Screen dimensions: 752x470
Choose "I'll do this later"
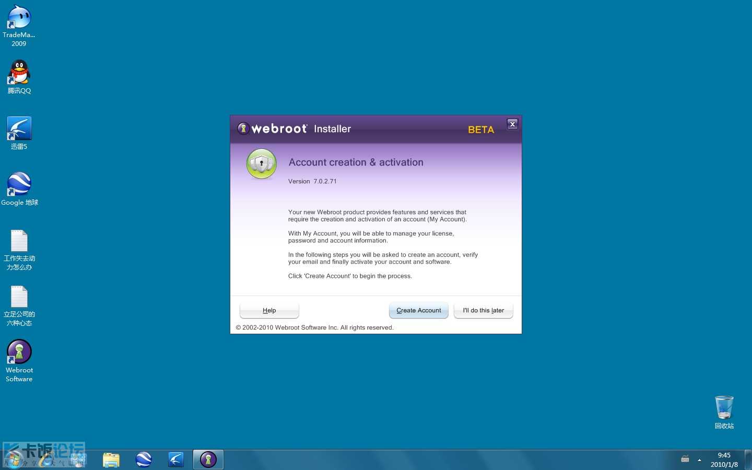[x=483, y=310]
